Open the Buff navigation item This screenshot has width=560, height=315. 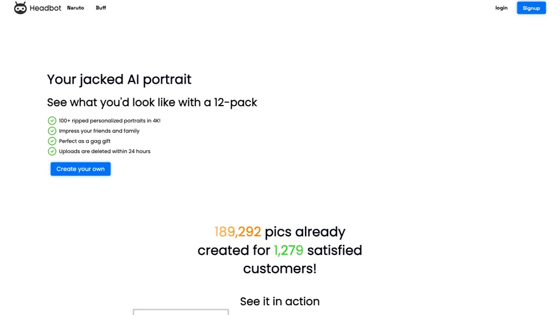101,8
